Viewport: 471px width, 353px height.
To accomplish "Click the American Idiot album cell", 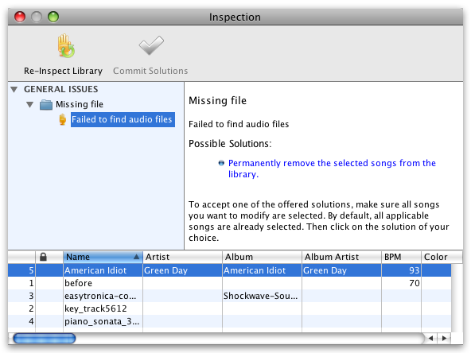I will point(262,270).
